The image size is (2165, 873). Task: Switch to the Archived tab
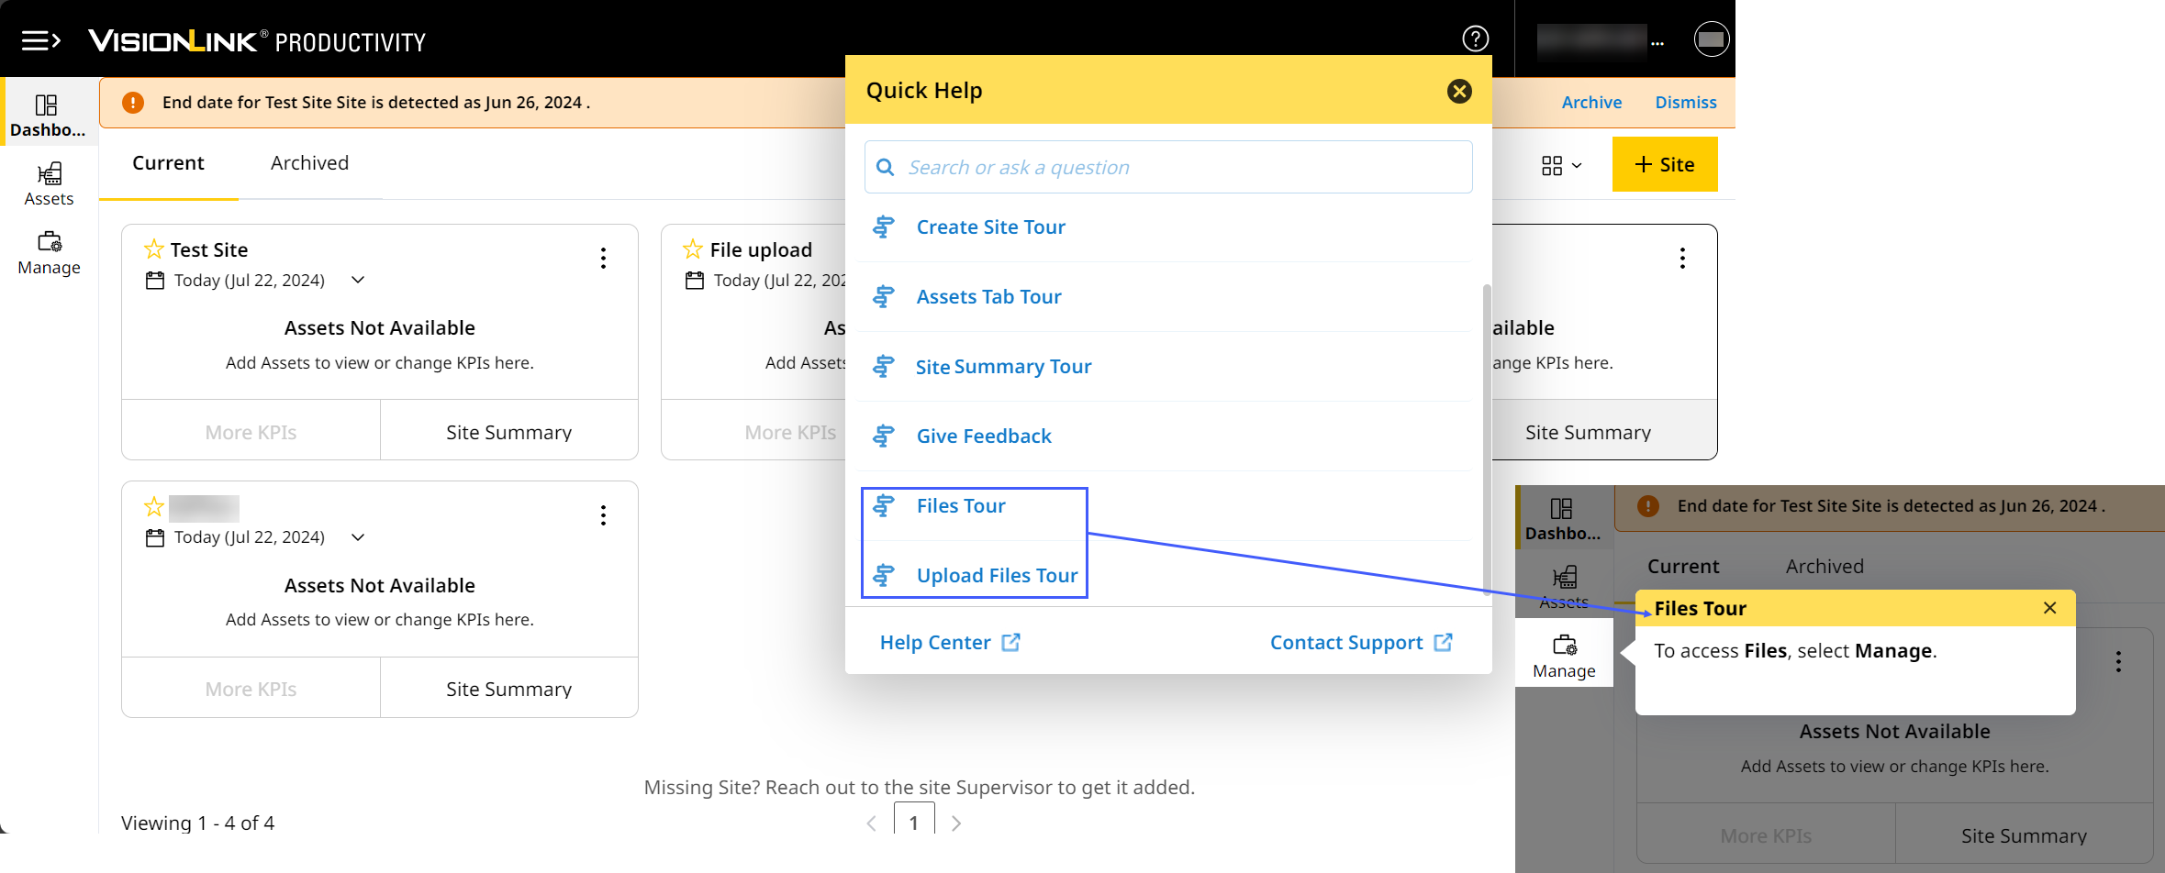tap(309, 163)
